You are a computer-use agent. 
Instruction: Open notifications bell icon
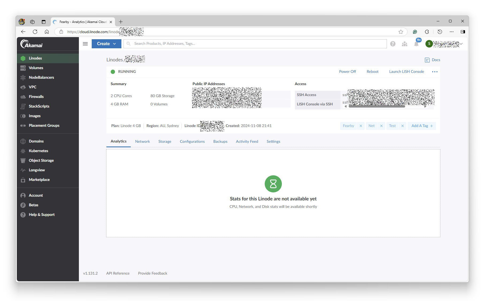416,44
